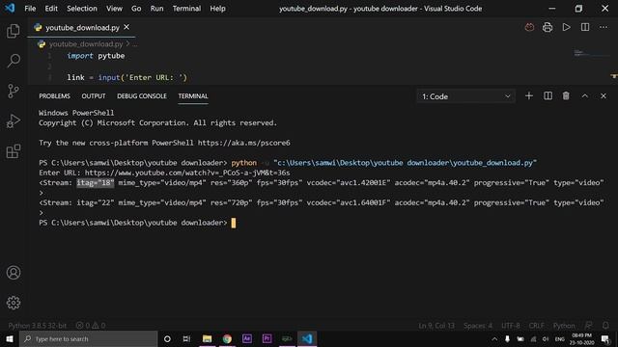The width and height of the screenshot is (618, 347).
Task: Open After Effects from the taskbar
Action: click(247, 338)
